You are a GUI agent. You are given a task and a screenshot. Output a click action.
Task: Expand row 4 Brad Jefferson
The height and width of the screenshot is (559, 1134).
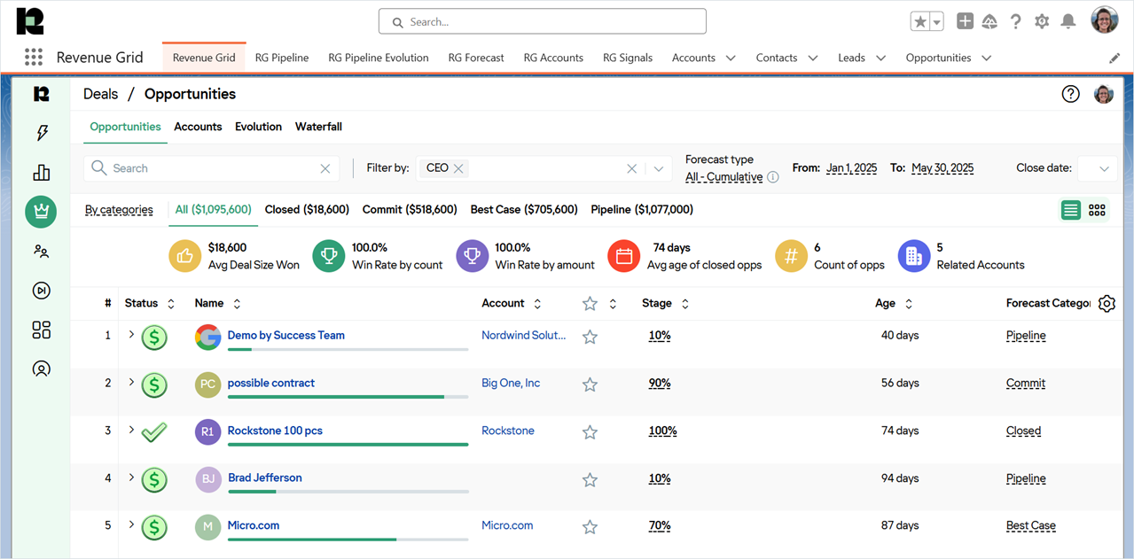click(131, 477)
